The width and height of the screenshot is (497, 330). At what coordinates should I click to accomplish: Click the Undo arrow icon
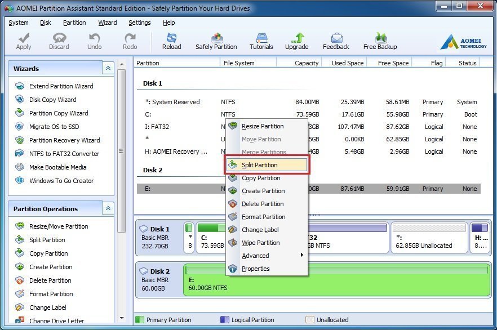94,38
